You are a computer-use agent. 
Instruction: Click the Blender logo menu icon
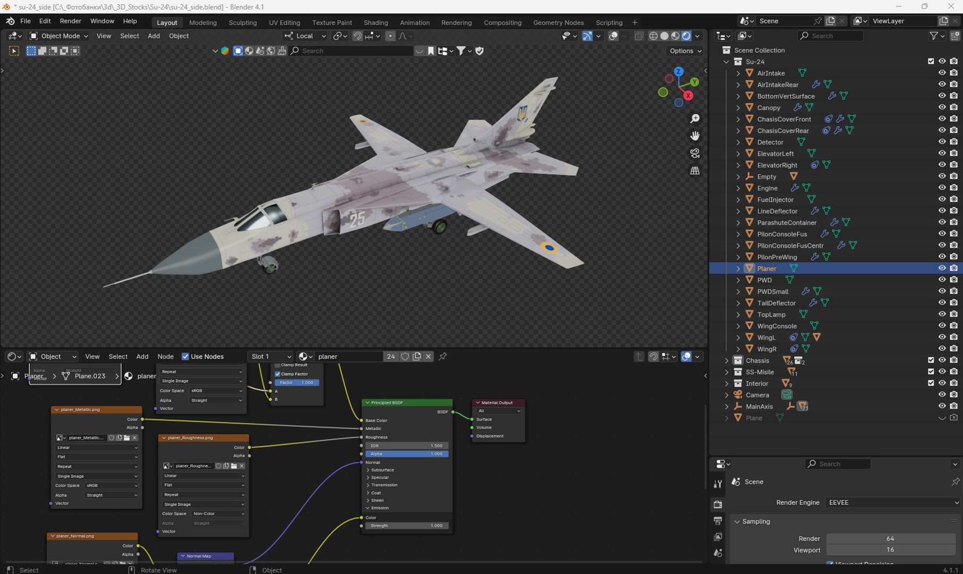point(10,21)
